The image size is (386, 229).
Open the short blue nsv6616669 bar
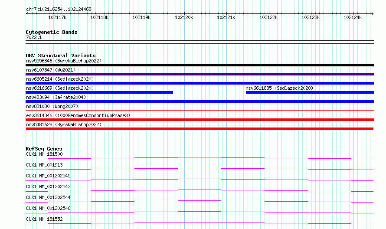(x=99, y=92)
